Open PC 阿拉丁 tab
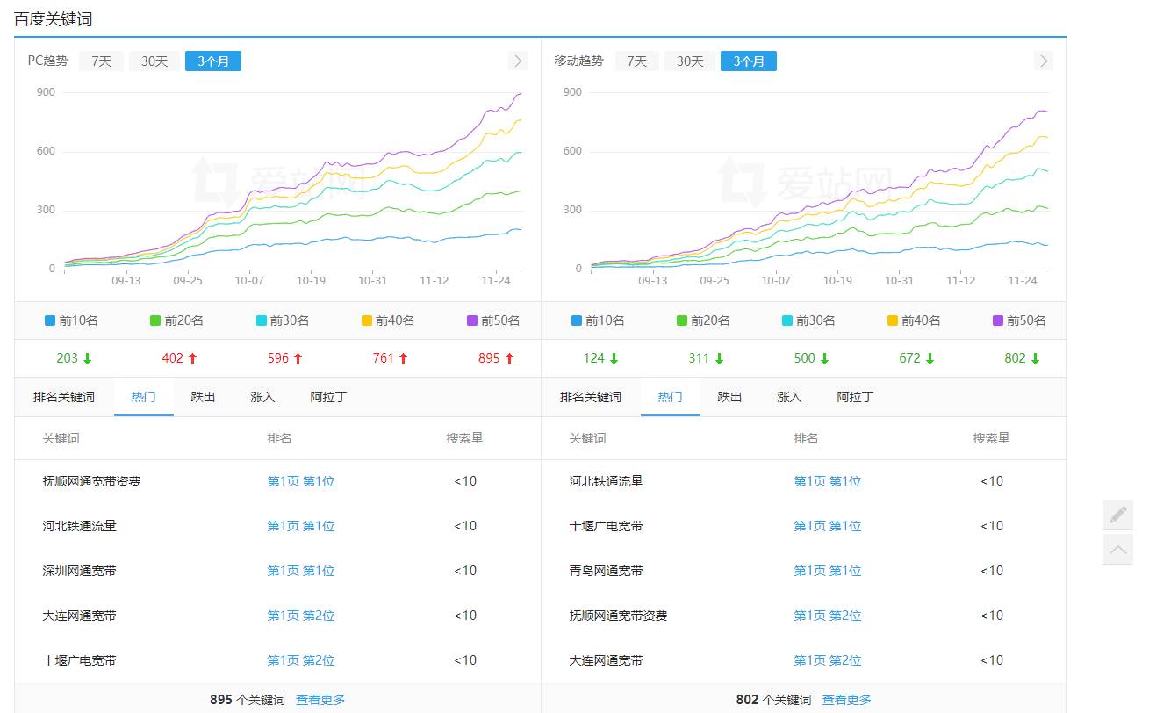1149x713 pixels. click(329, 397)
